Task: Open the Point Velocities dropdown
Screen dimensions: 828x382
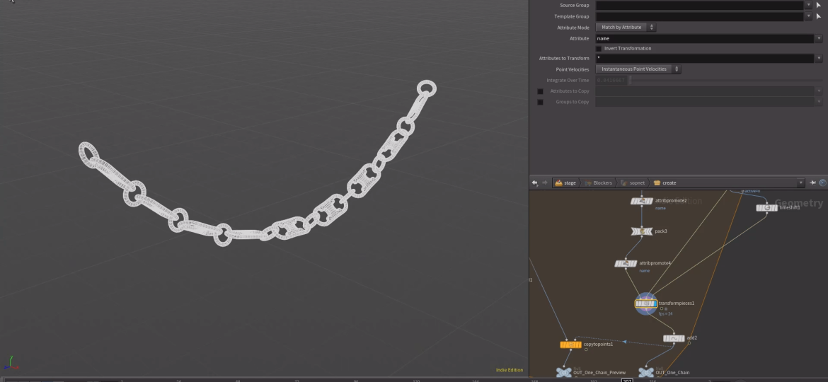Action: coord(638,69)
